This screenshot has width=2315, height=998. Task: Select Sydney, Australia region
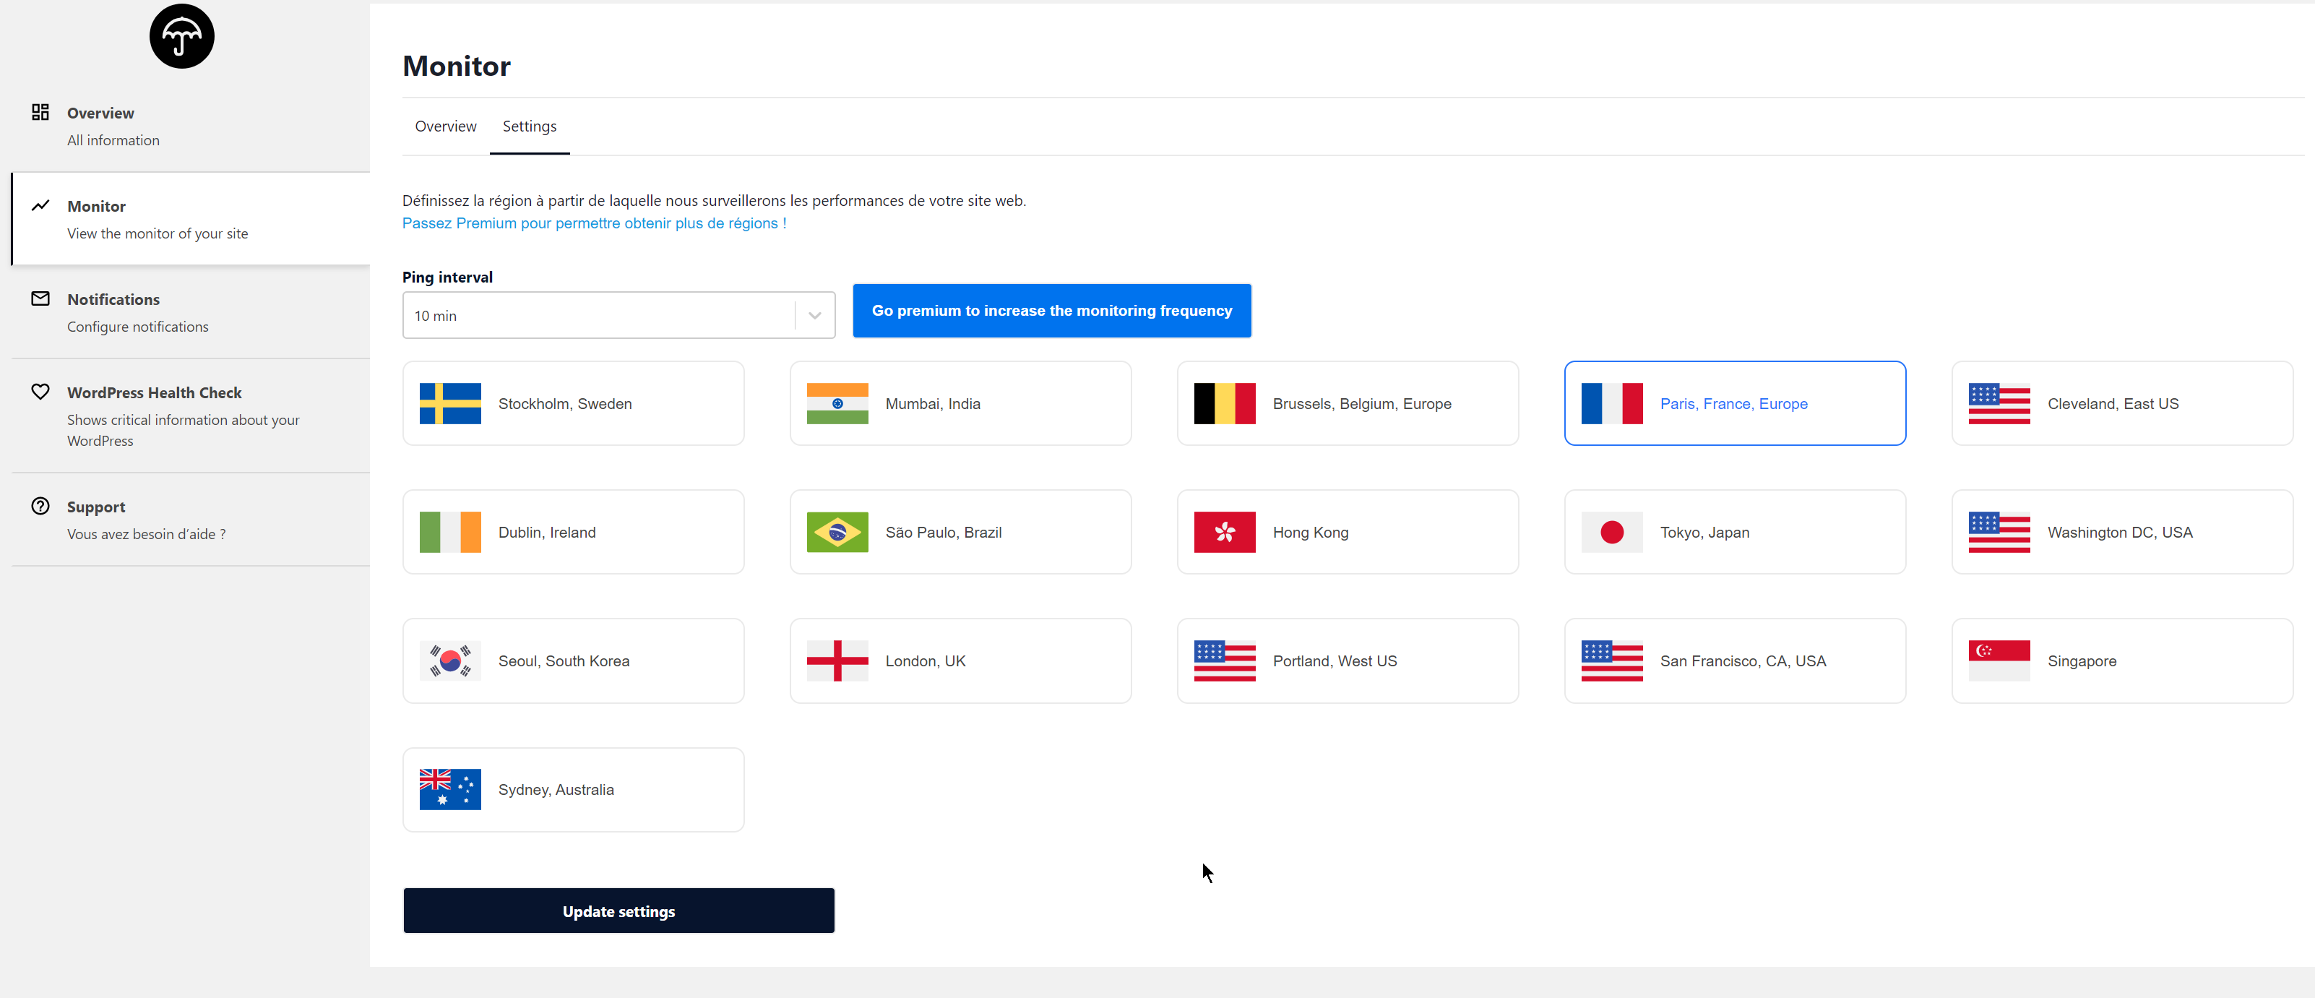tap(574, 789)
